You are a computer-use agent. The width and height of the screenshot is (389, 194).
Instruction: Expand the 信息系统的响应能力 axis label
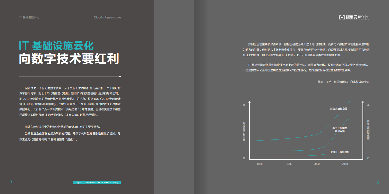(x=367, y=131)
